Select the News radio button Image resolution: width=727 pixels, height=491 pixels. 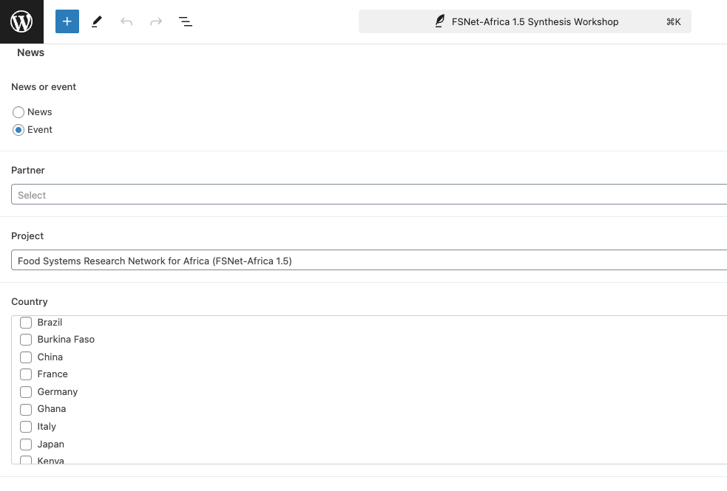pos(18,112)
